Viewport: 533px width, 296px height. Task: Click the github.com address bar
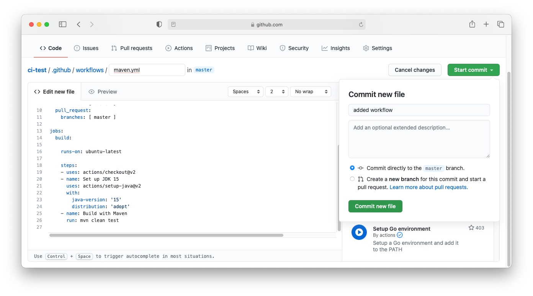click(266, 24)
